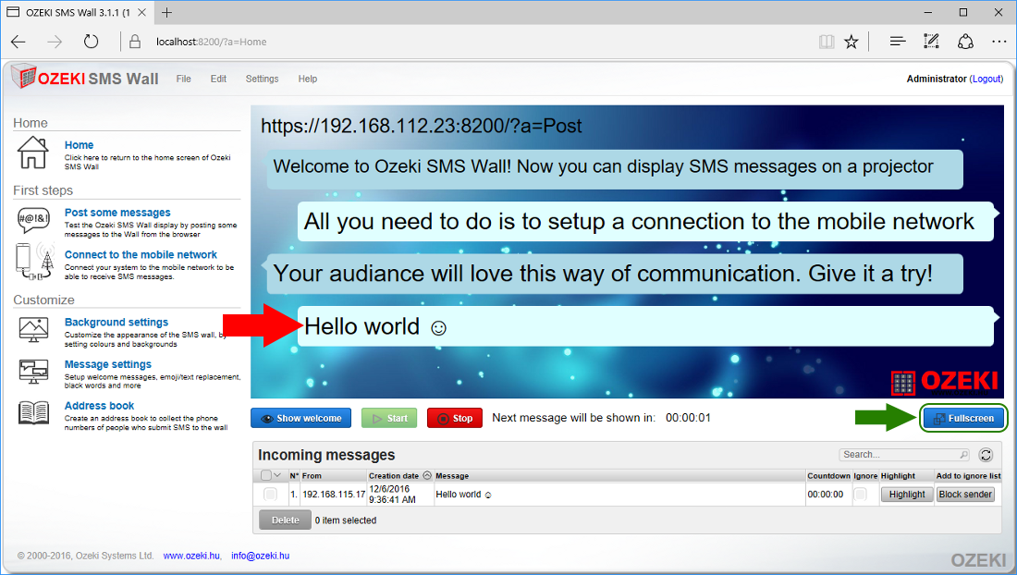Screen dimensions: 1017x575
Task: Go back in the browser
Action: pos(18,42)
